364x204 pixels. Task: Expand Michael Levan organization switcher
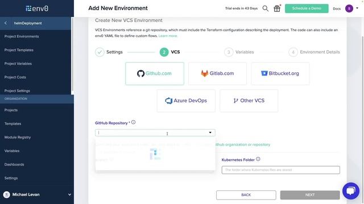[x=69, y=195]
